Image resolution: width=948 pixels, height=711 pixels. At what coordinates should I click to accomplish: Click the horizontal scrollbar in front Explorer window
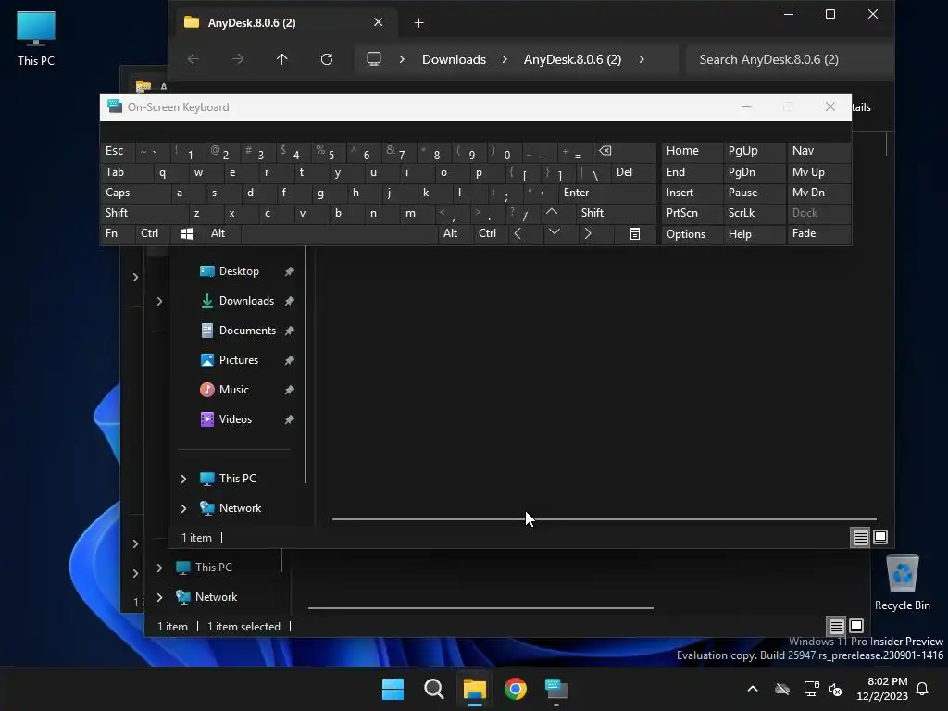(604, 518)
